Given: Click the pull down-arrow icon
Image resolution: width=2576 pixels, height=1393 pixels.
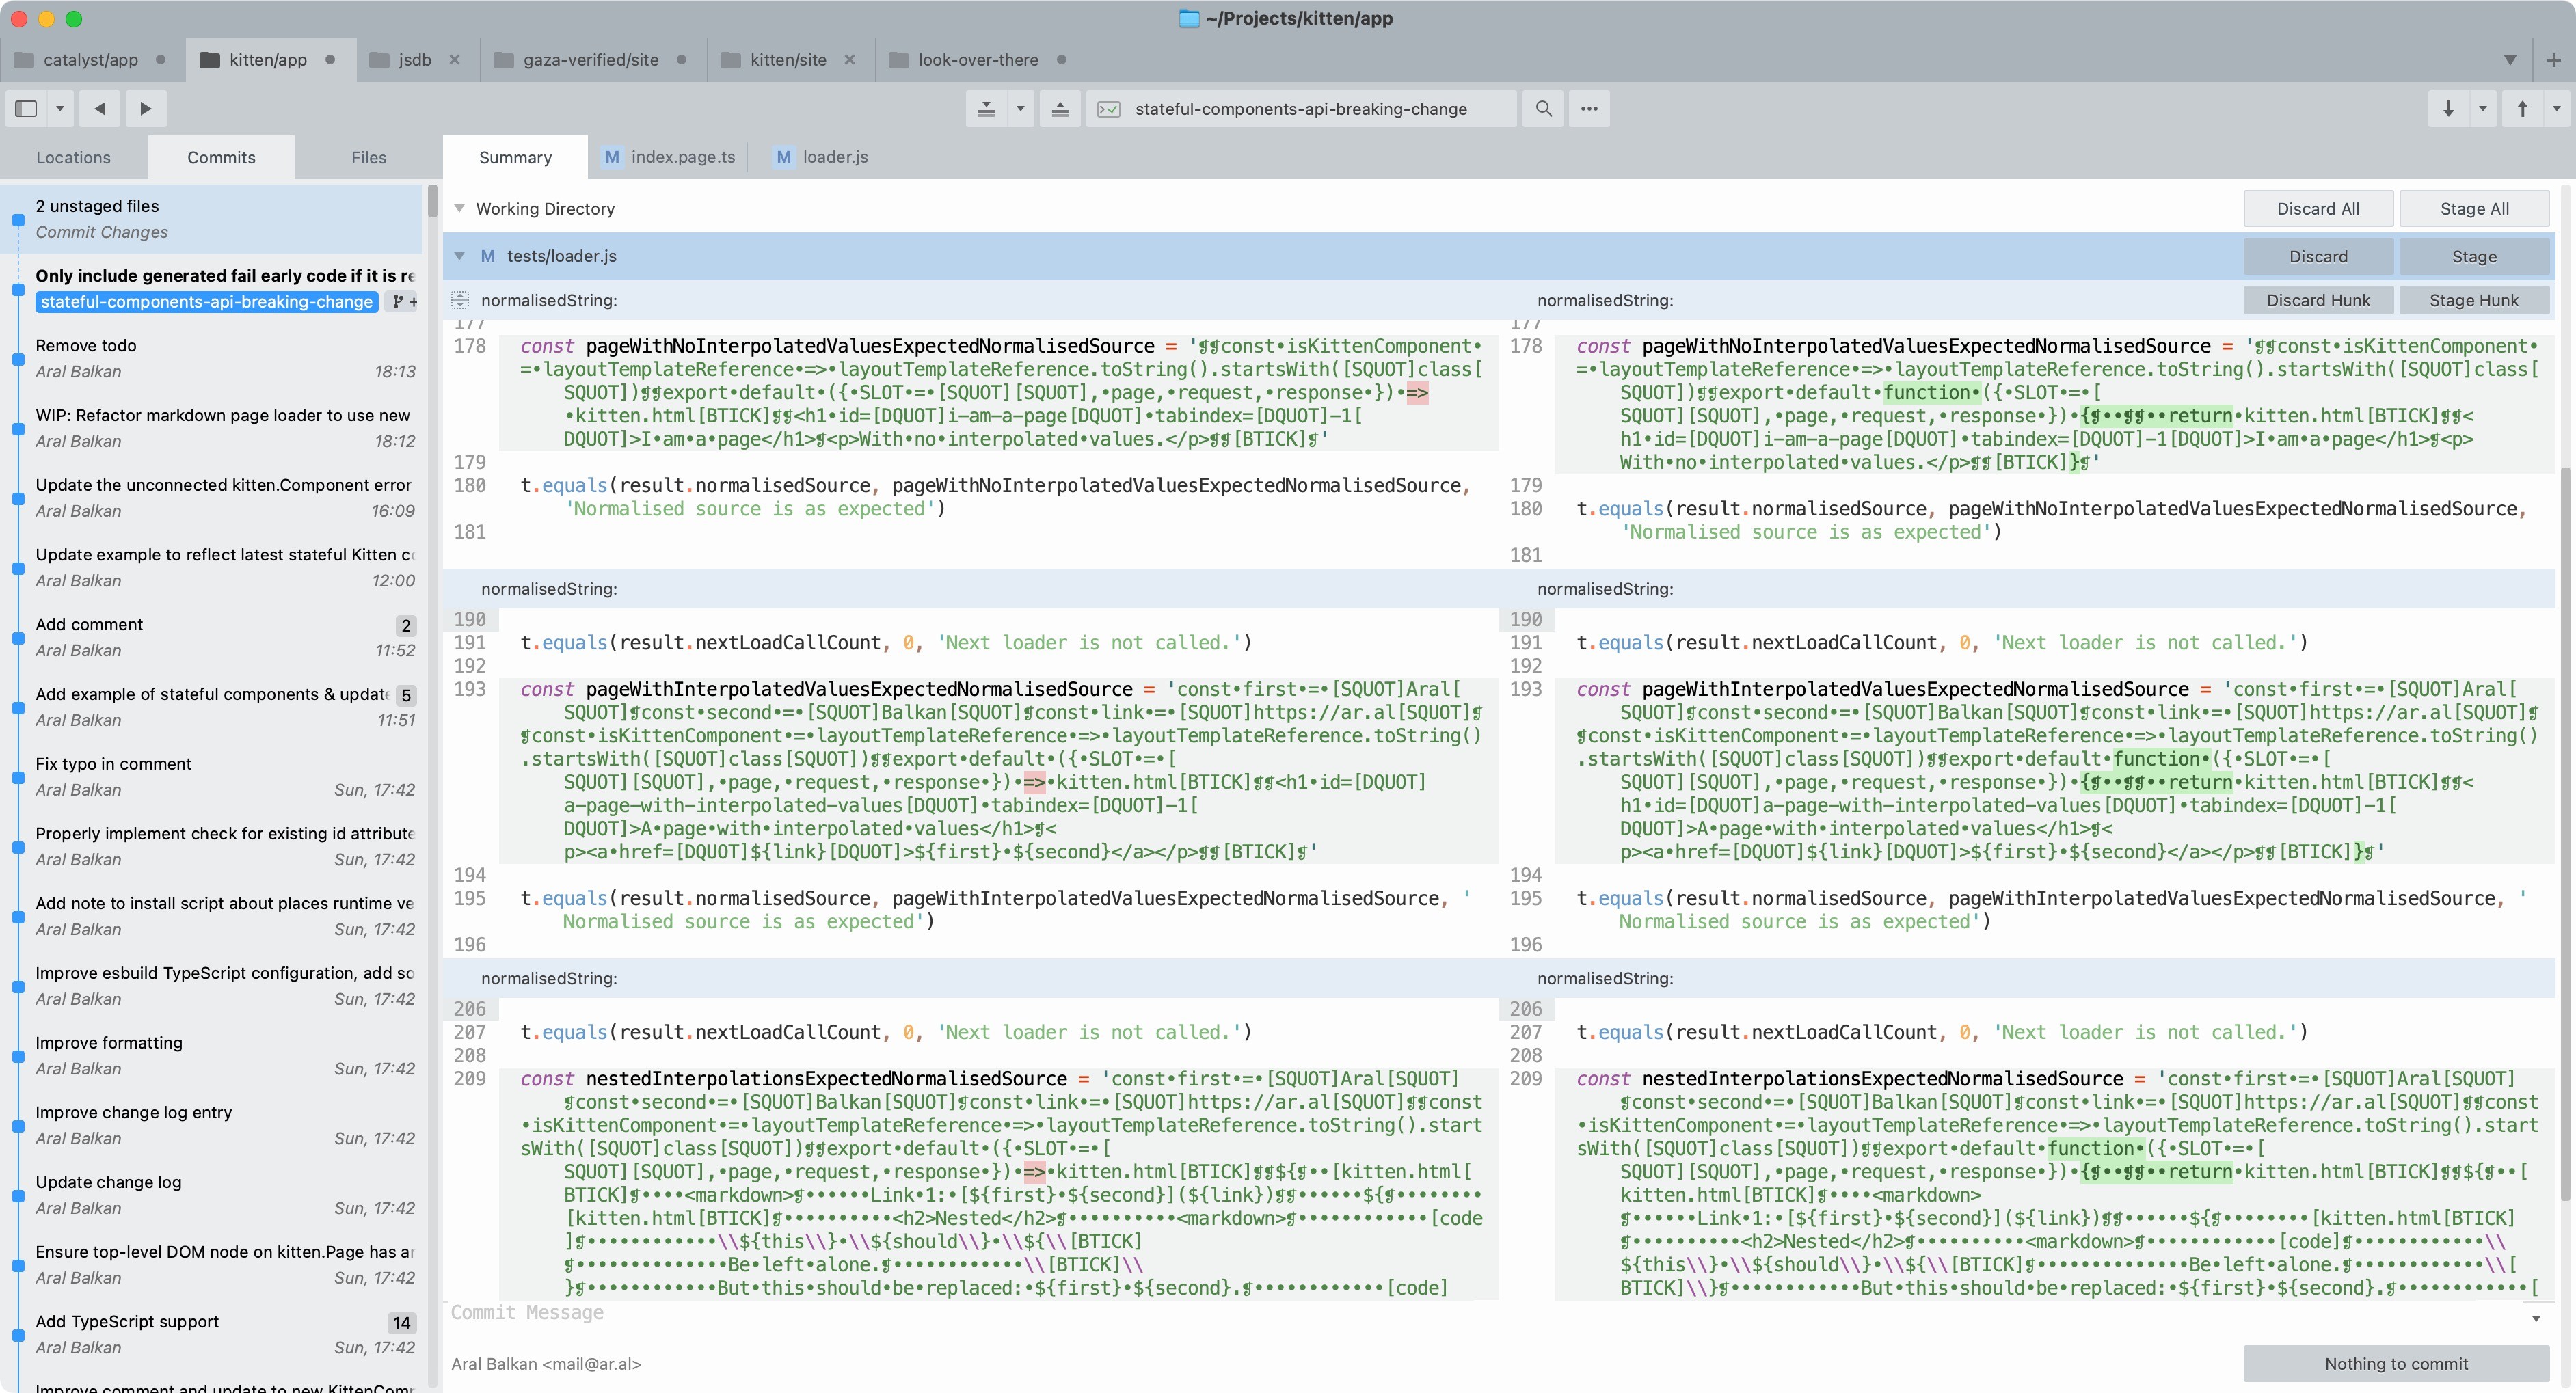Looking at the screenshot, I should click(x=2448, y=109).
